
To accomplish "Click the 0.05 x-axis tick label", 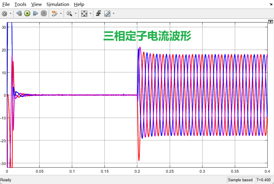I will coord(40,171).
